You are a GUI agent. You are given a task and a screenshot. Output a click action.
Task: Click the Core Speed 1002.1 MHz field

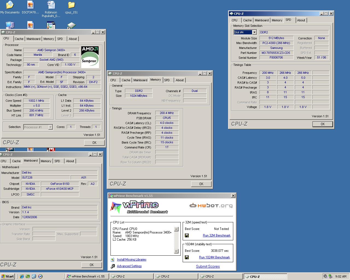tap(36, 101)
